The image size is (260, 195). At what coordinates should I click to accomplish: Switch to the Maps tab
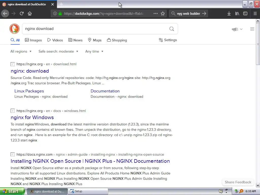(x=95, y=40)
